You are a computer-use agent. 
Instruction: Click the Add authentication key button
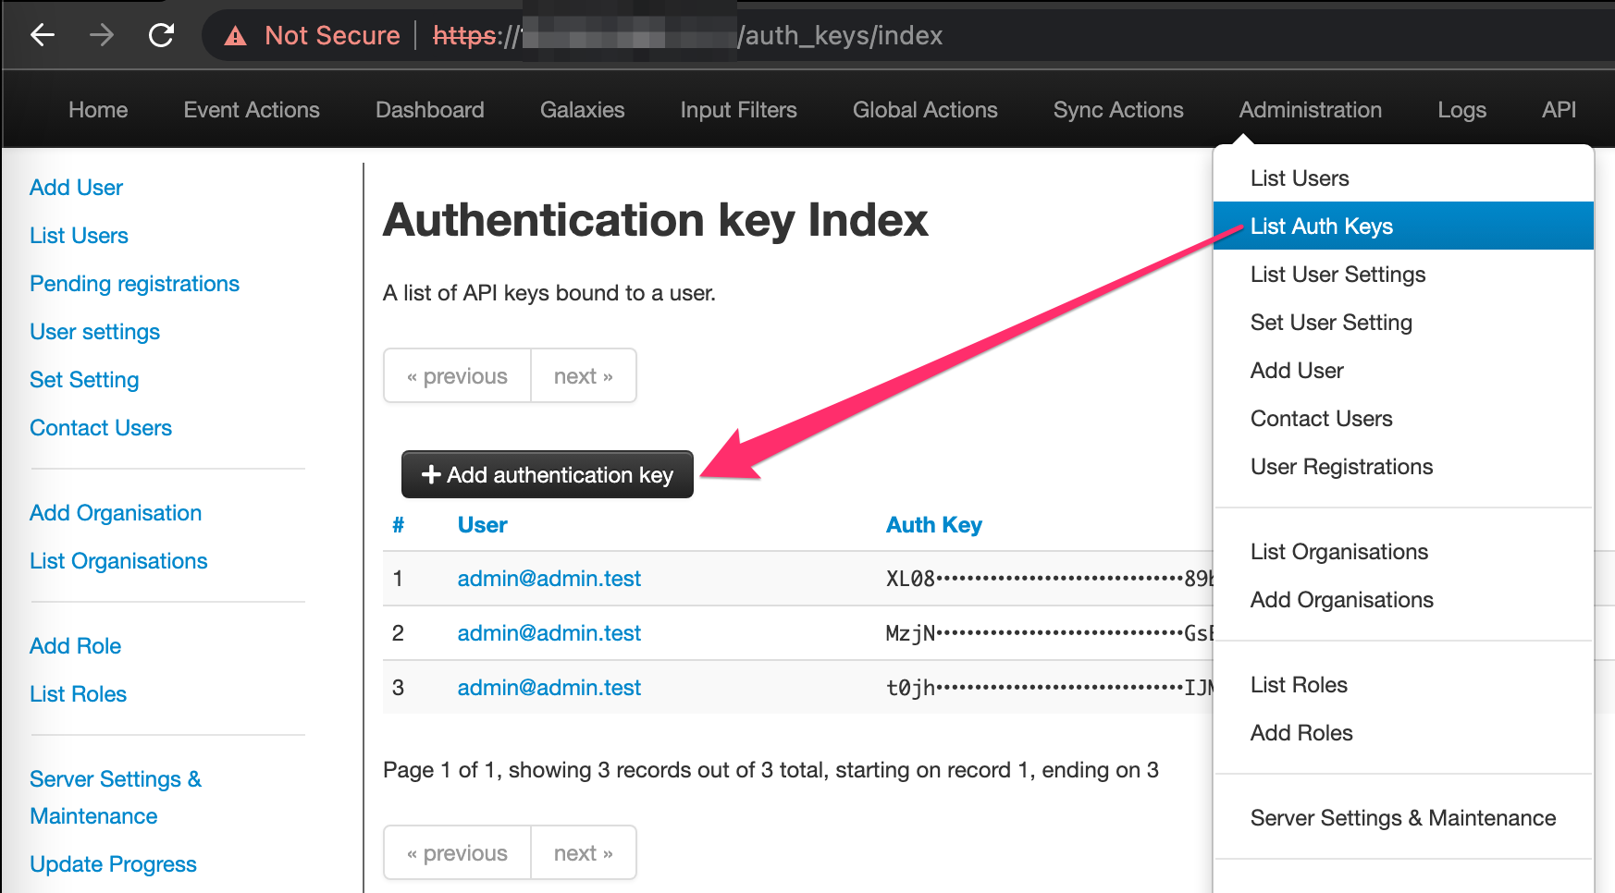(547, 474)
